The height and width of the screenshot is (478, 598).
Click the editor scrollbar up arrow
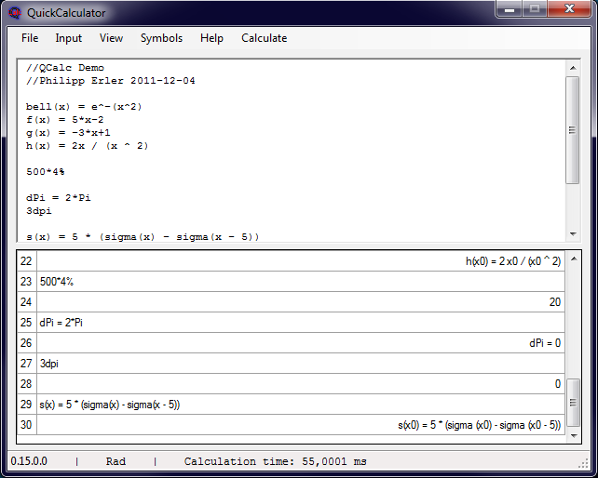coord(573,68)
